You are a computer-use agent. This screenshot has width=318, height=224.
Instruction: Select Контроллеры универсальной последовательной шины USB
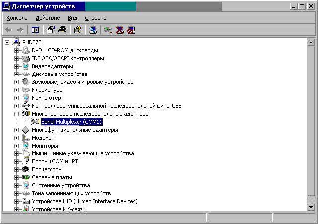(107, 106)
